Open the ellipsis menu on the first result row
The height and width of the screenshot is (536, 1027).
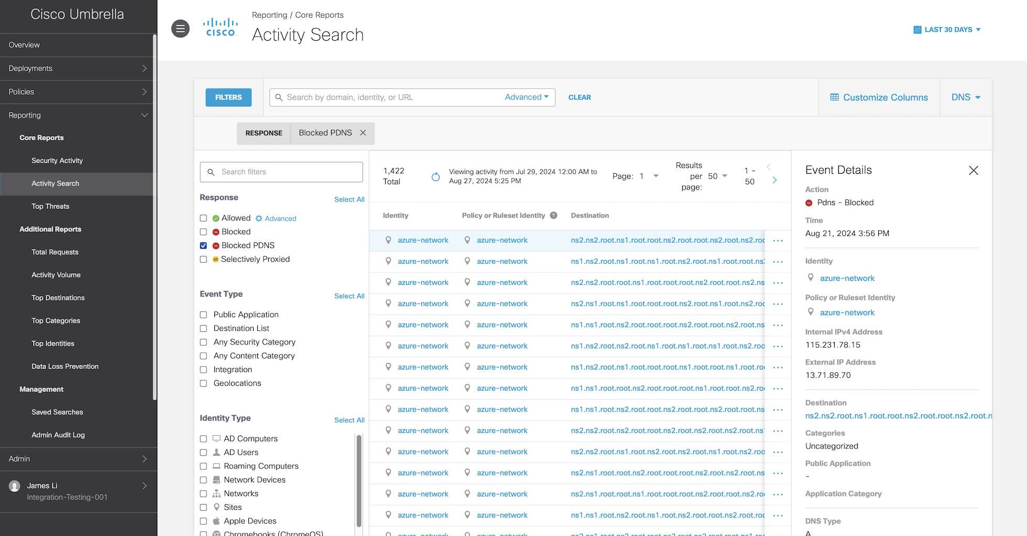point(778,240)
